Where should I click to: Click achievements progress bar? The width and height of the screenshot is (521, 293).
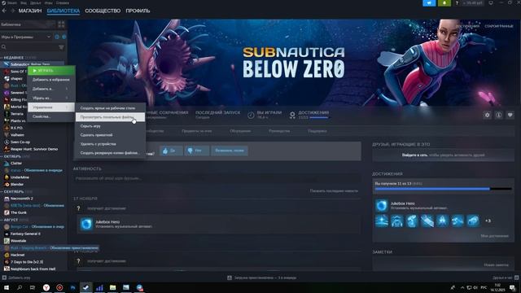443,189
